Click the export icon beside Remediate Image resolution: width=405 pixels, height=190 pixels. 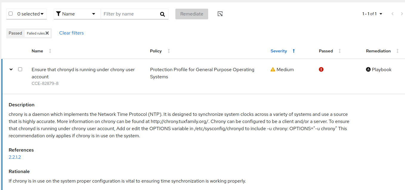tap(220, 14)
